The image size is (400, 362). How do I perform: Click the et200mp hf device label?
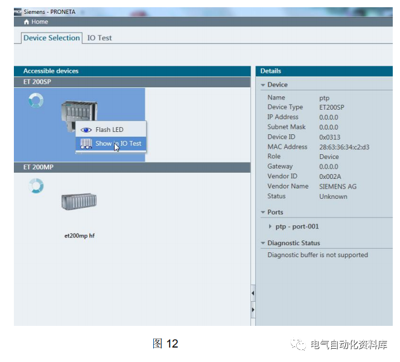80,236
